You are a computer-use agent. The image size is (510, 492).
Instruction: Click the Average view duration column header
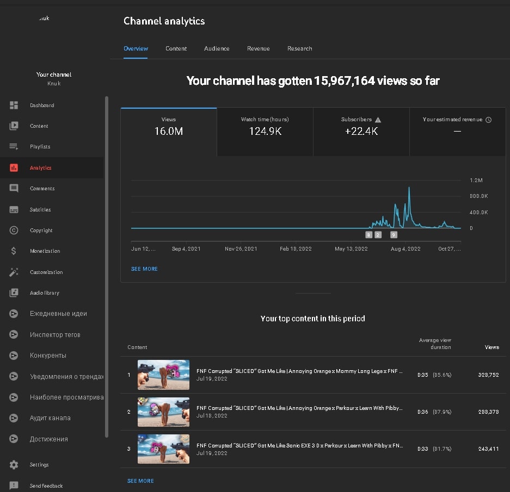[x=435, y=344]
